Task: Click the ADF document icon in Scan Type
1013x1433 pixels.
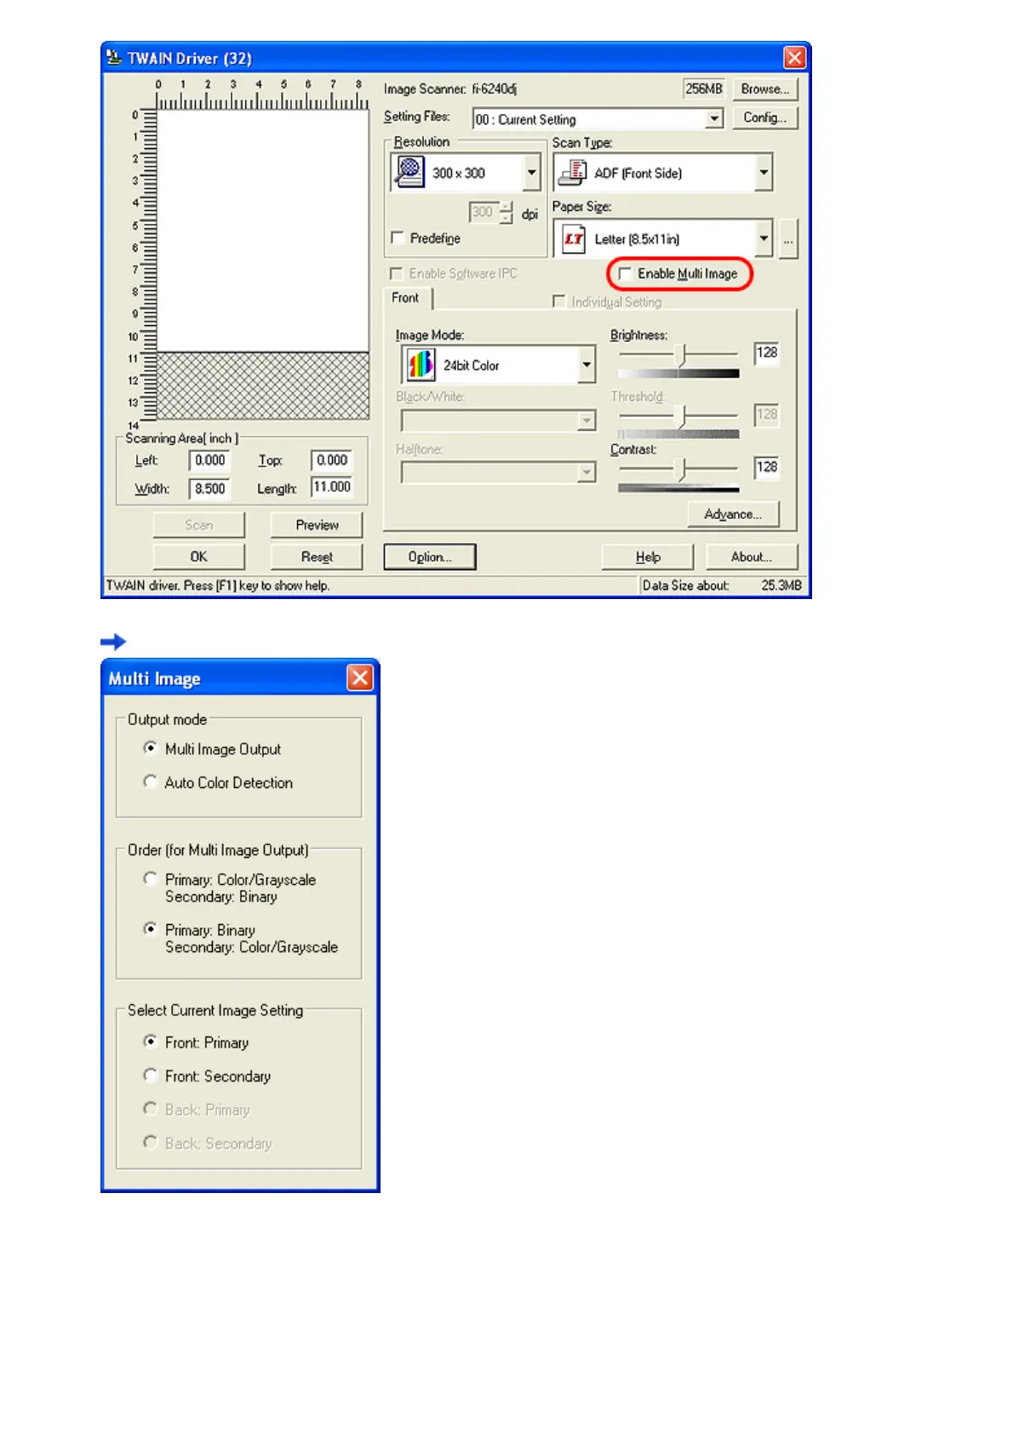Action: point(572,173)
